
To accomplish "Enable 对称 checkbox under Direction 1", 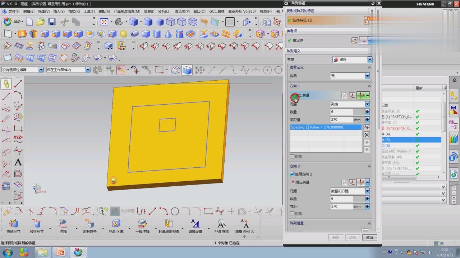I will pos(292,157).
